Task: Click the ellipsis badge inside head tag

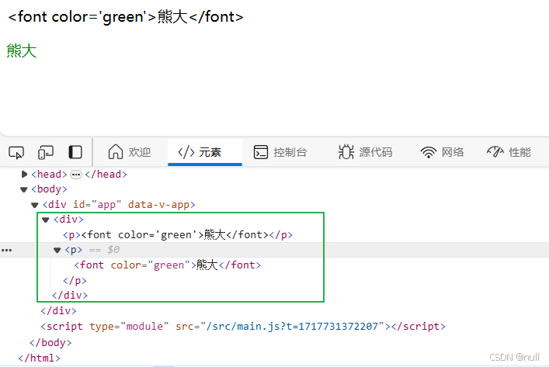Action: point(76,175)
